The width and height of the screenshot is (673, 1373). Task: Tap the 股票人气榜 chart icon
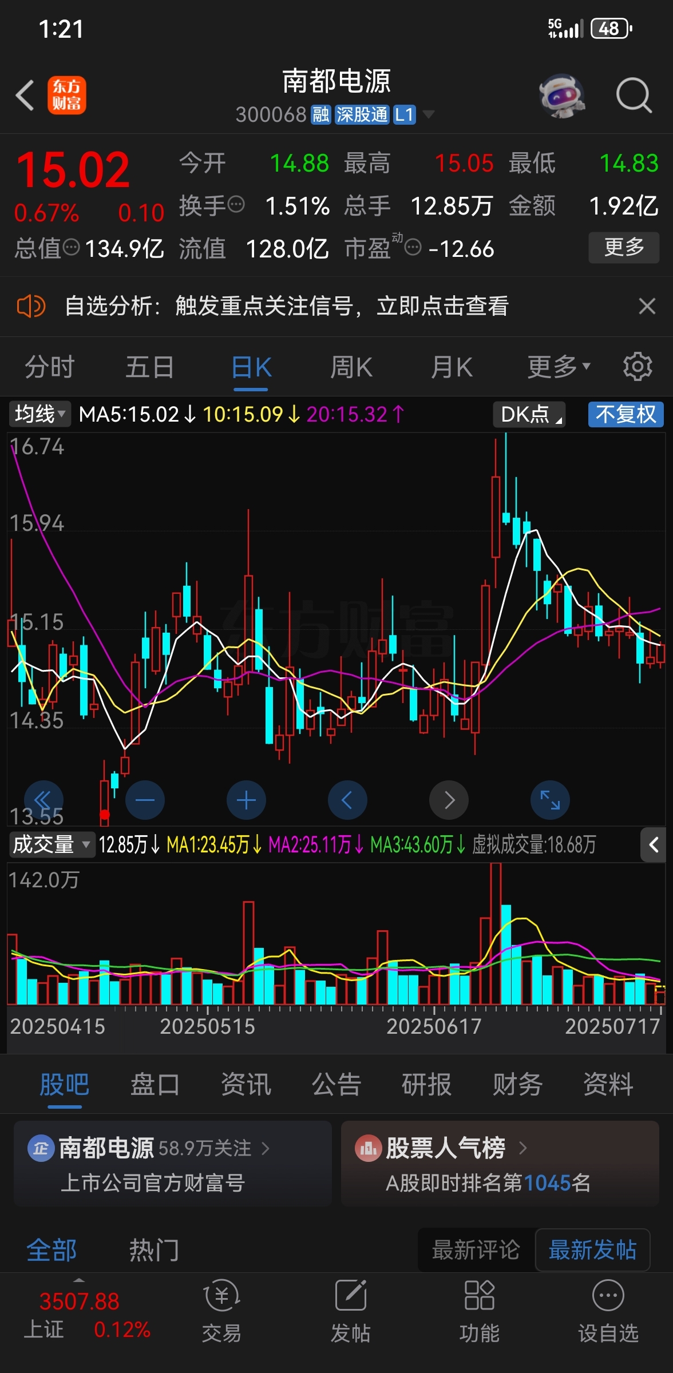click(368, 1148)
